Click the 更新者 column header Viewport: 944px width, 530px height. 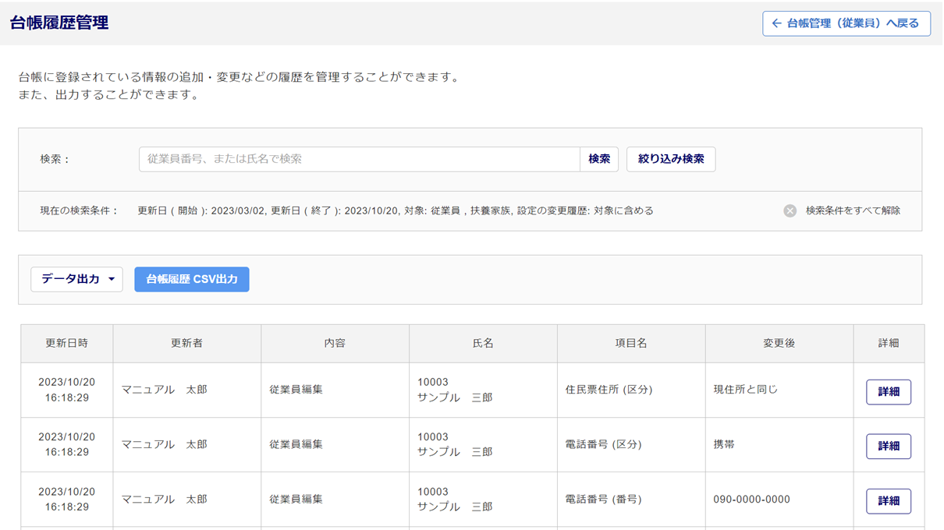coord(187,343)
